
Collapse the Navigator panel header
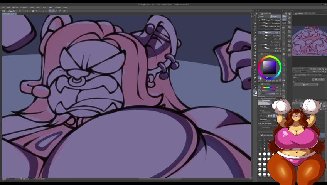pos(300,13)
